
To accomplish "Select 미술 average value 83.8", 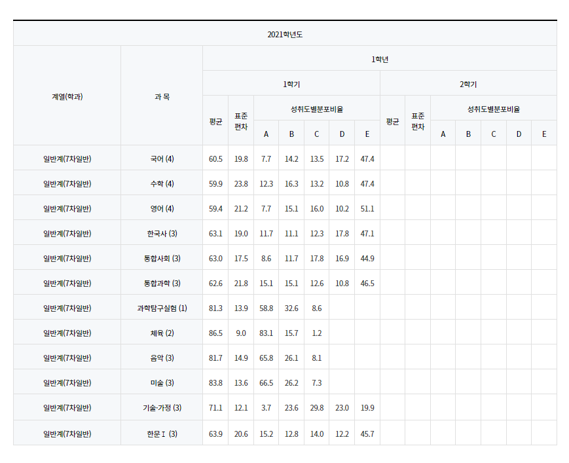I will click(215, 382).
